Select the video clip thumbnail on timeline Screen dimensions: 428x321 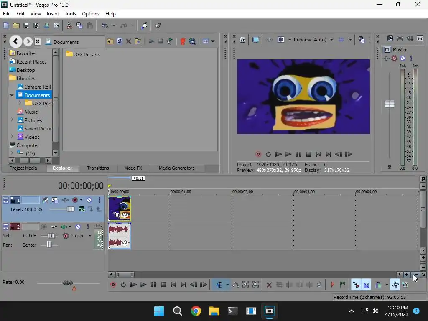click(x=119, y=209)
